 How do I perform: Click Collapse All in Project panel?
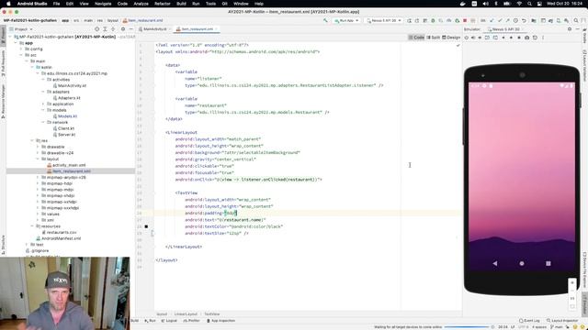(x=113, y=28)
